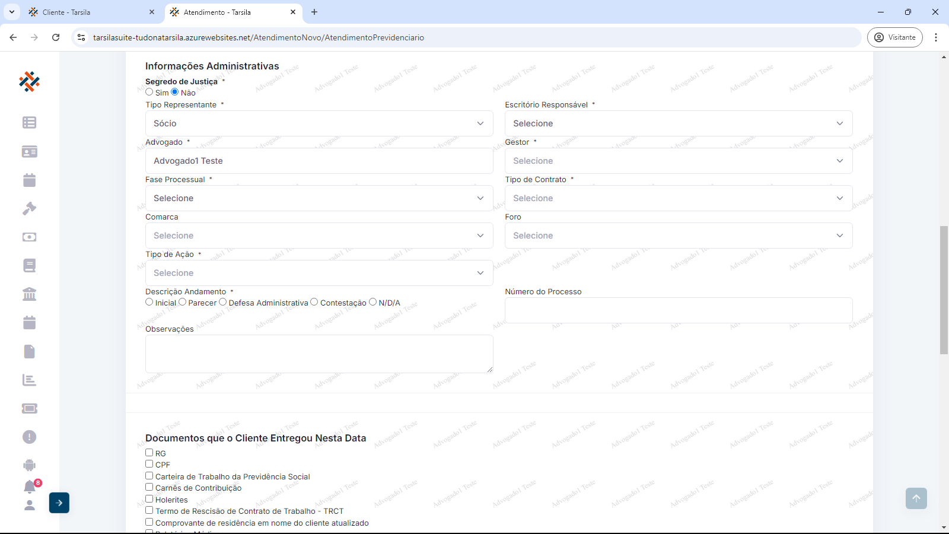Expand the Fase Processual dropdown

coord(319,198)
